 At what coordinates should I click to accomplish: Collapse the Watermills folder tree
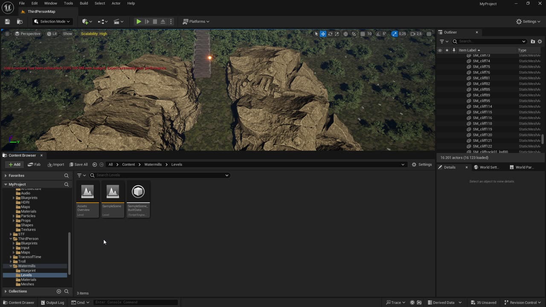tap(11, 266)
